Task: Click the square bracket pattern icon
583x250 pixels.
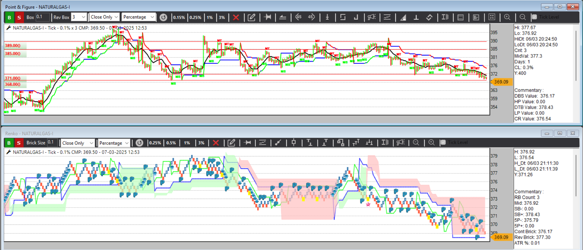Action: (343, 17)
